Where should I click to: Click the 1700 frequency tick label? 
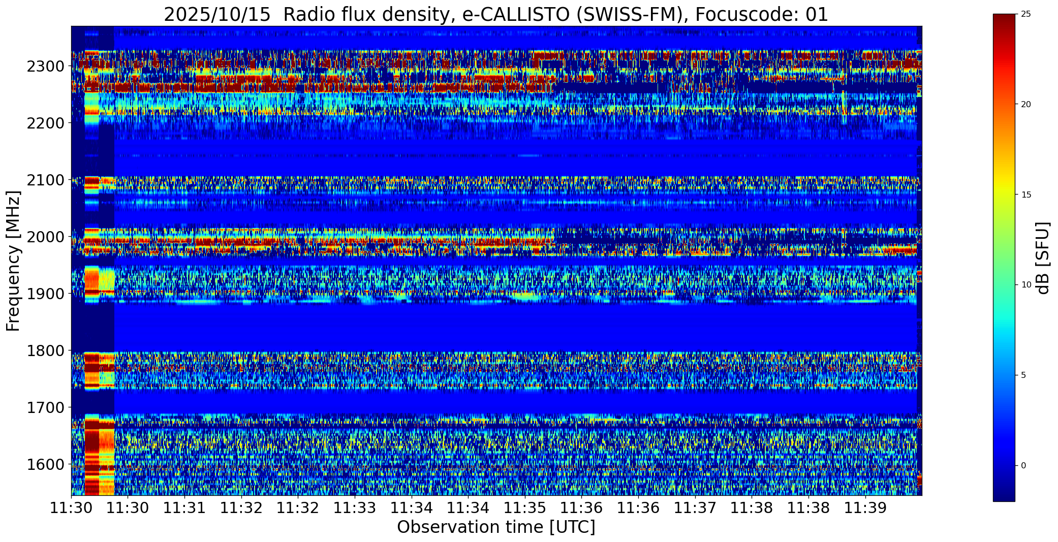(x=45, y=408)
